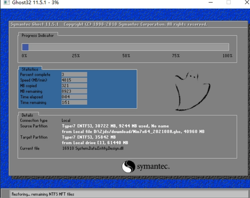Click the Symantec circular logo
The image size is (250, 198).
point(128,166)
